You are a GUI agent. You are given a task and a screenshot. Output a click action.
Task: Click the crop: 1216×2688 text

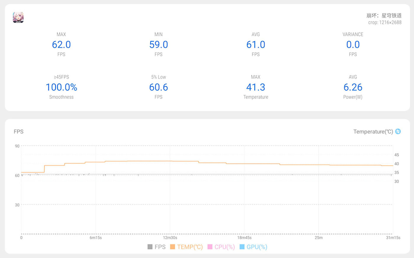coord(385,22)
